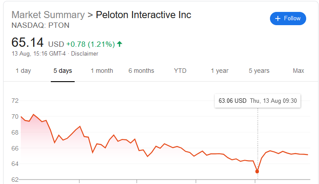The image size is (319, 184).
Task: Click the +0.78 (1.21%) price change
Action: (91, 44)
